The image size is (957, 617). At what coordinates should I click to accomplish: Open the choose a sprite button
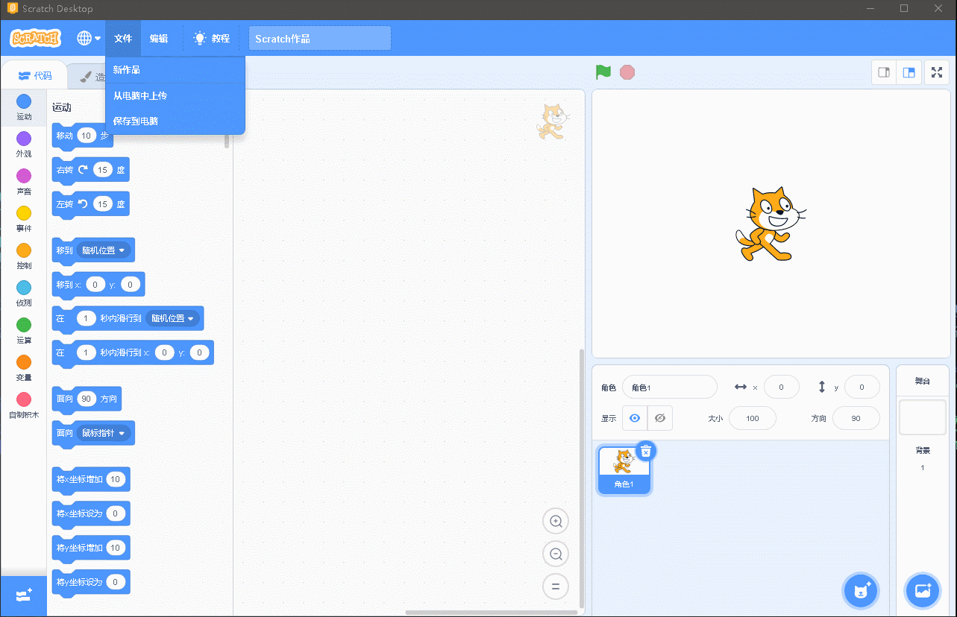click(x=862, y=591)
